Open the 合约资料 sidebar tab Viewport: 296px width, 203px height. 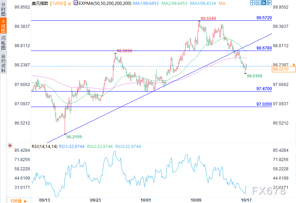pyautogui.click(x=3, y=63)
